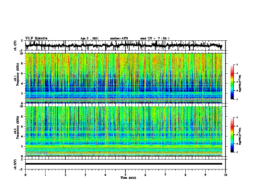Click the "ch.3(V)" axis label

pos(15,164)
